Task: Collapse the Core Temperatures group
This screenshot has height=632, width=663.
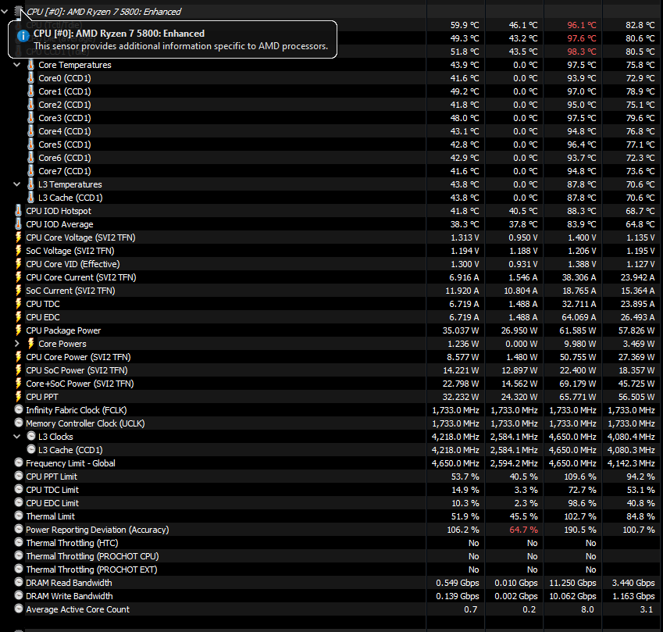Action: point(17,65)
